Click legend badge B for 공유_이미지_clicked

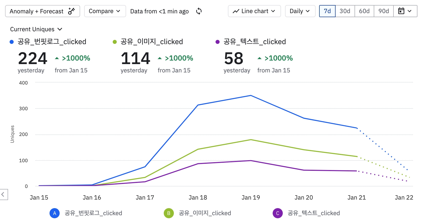[169, 213]
